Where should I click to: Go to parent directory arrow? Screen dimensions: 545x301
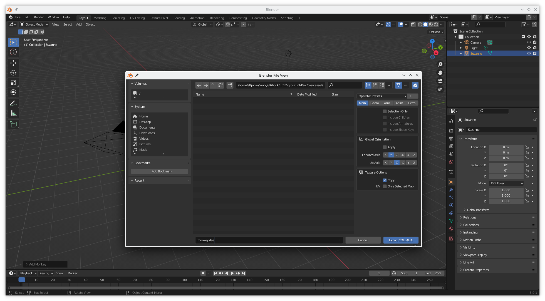point(213,85)
